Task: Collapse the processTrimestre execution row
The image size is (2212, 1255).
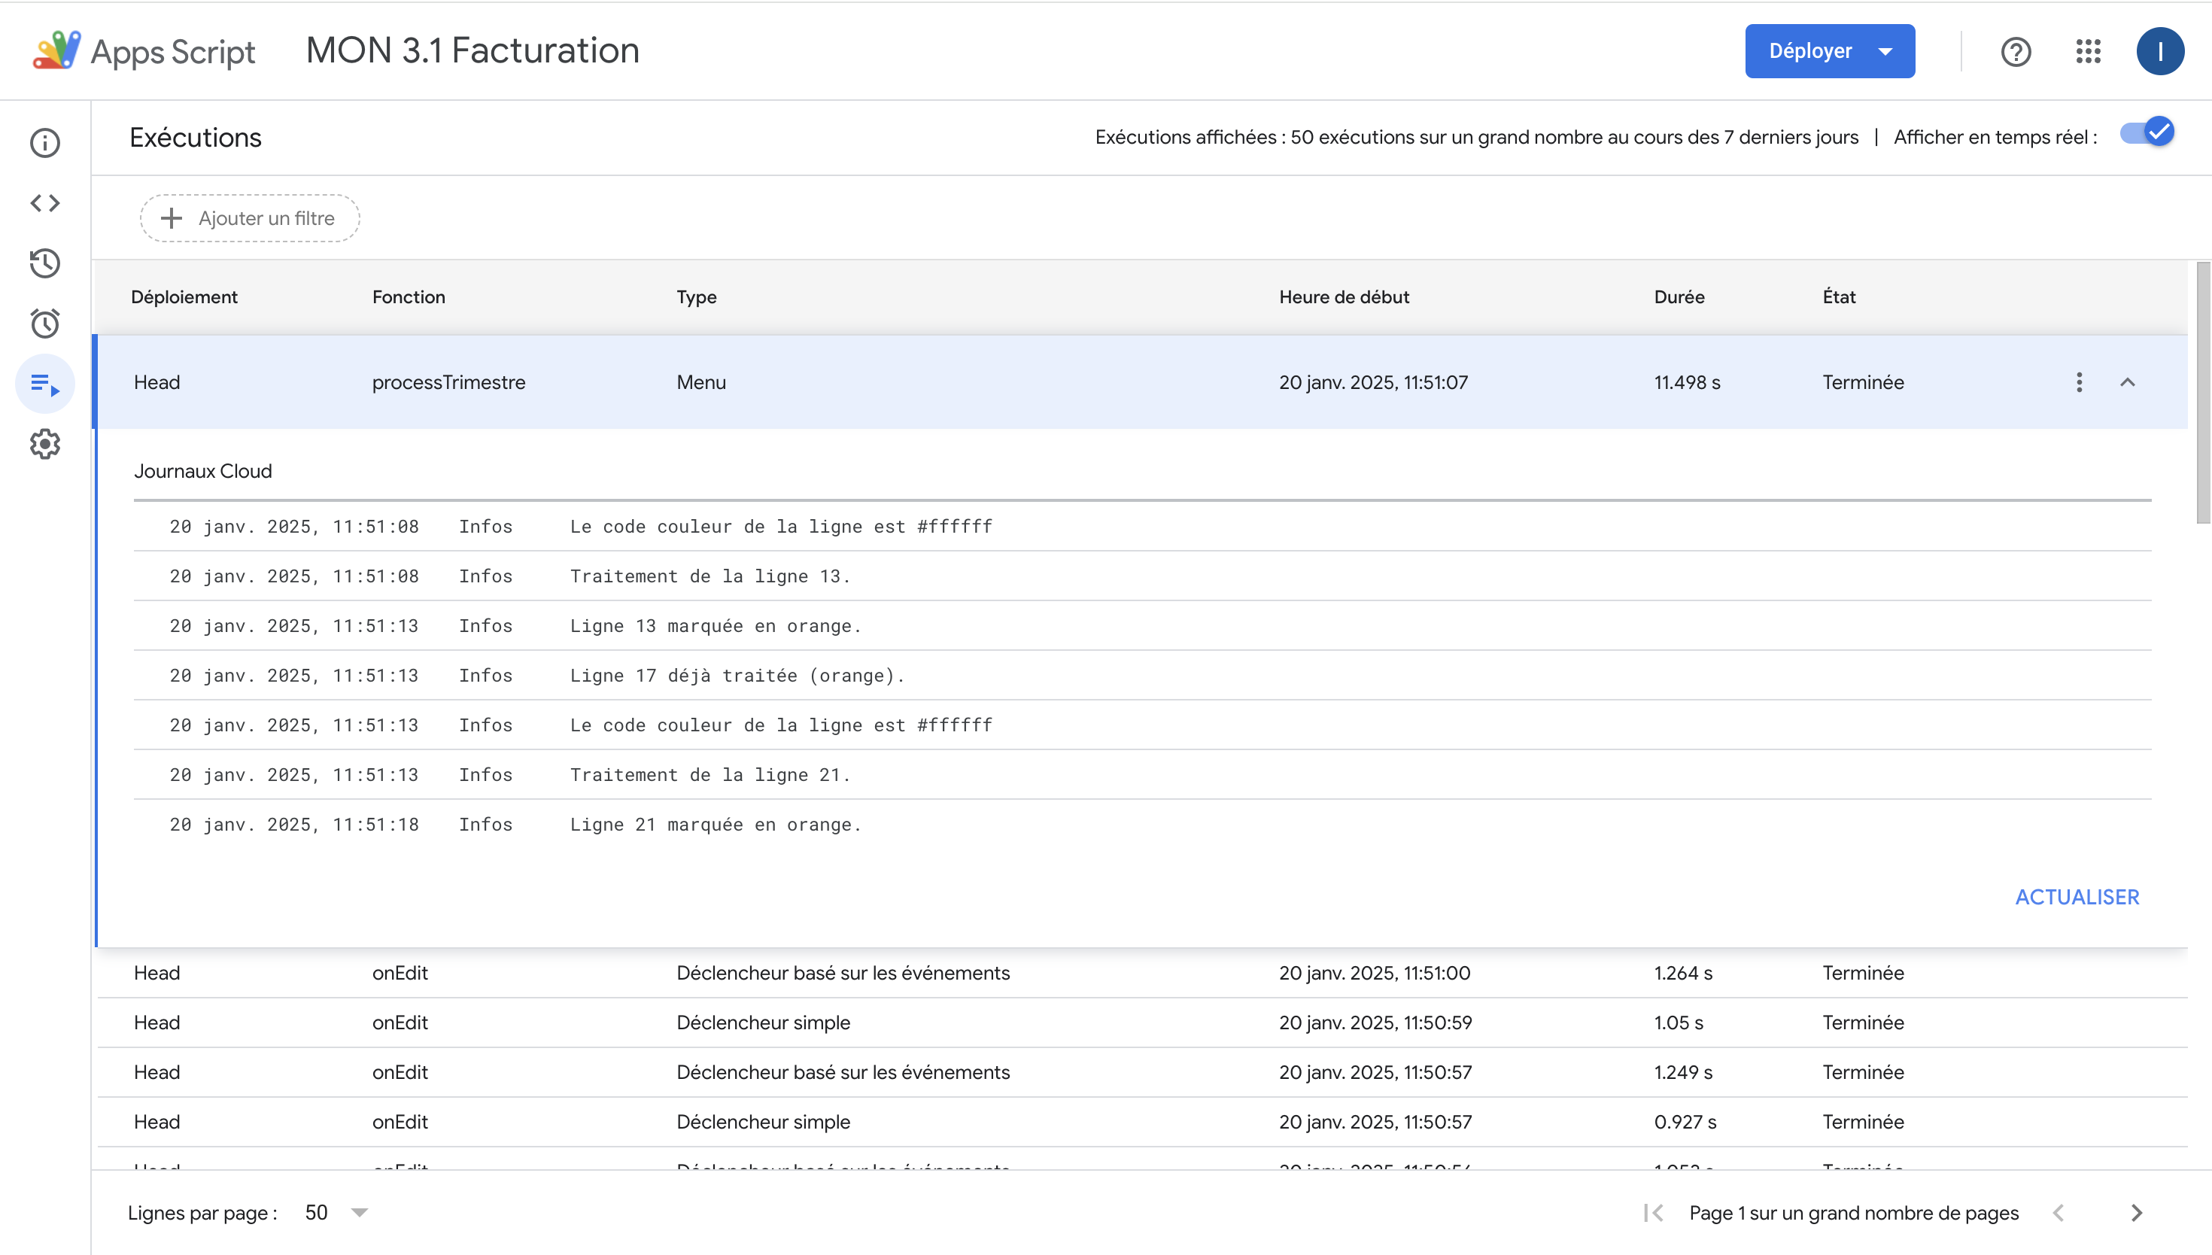Action: 2127,382
